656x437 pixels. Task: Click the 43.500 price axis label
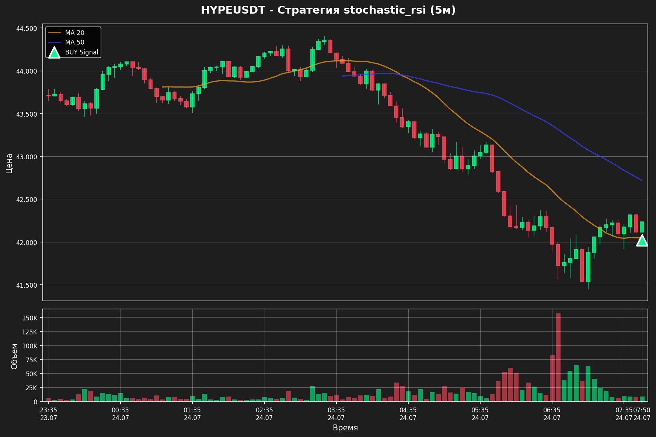[27, 114]
